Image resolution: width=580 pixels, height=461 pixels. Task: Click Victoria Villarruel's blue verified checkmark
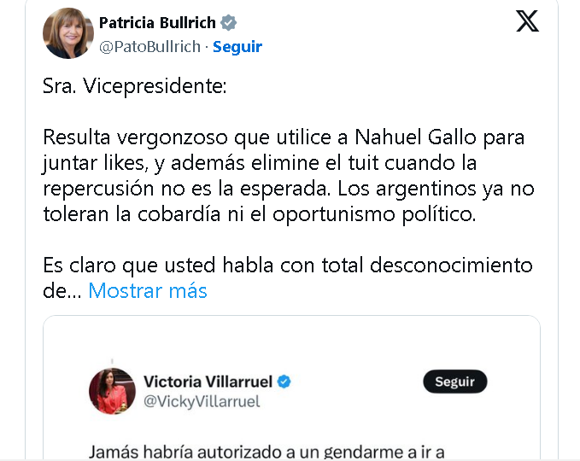tap(284, 381)
